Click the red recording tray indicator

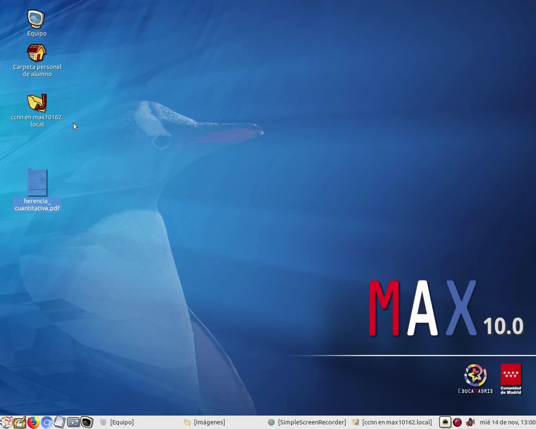click(x=457, y=422)
